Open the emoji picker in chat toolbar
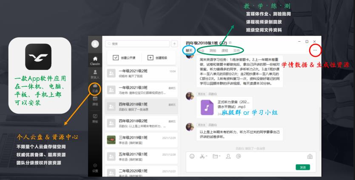Image resolution: width=355 pixels, height=180 pixels. [x=192, y=156]
